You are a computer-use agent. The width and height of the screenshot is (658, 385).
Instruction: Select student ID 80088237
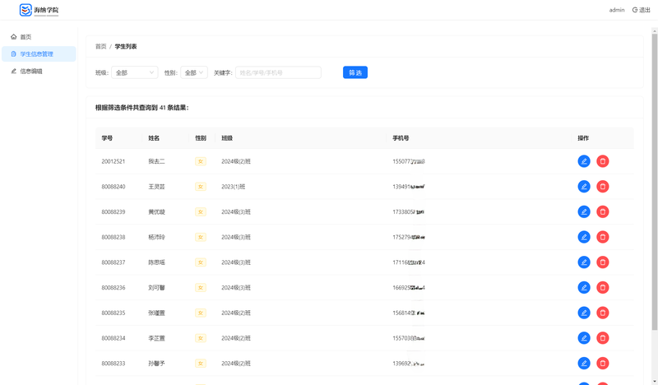[x=114, y=262]
